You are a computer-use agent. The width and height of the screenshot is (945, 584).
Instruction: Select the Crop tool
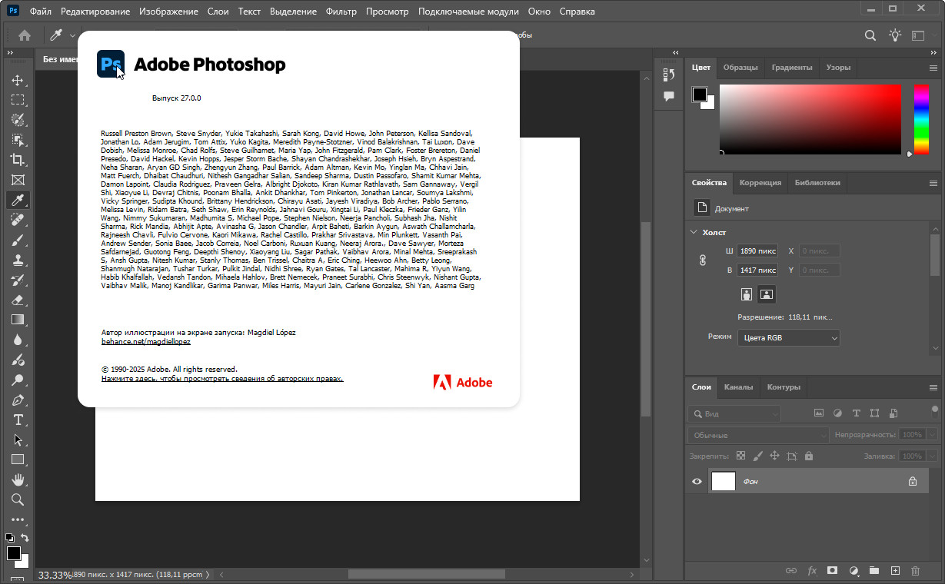click(18, 160)
